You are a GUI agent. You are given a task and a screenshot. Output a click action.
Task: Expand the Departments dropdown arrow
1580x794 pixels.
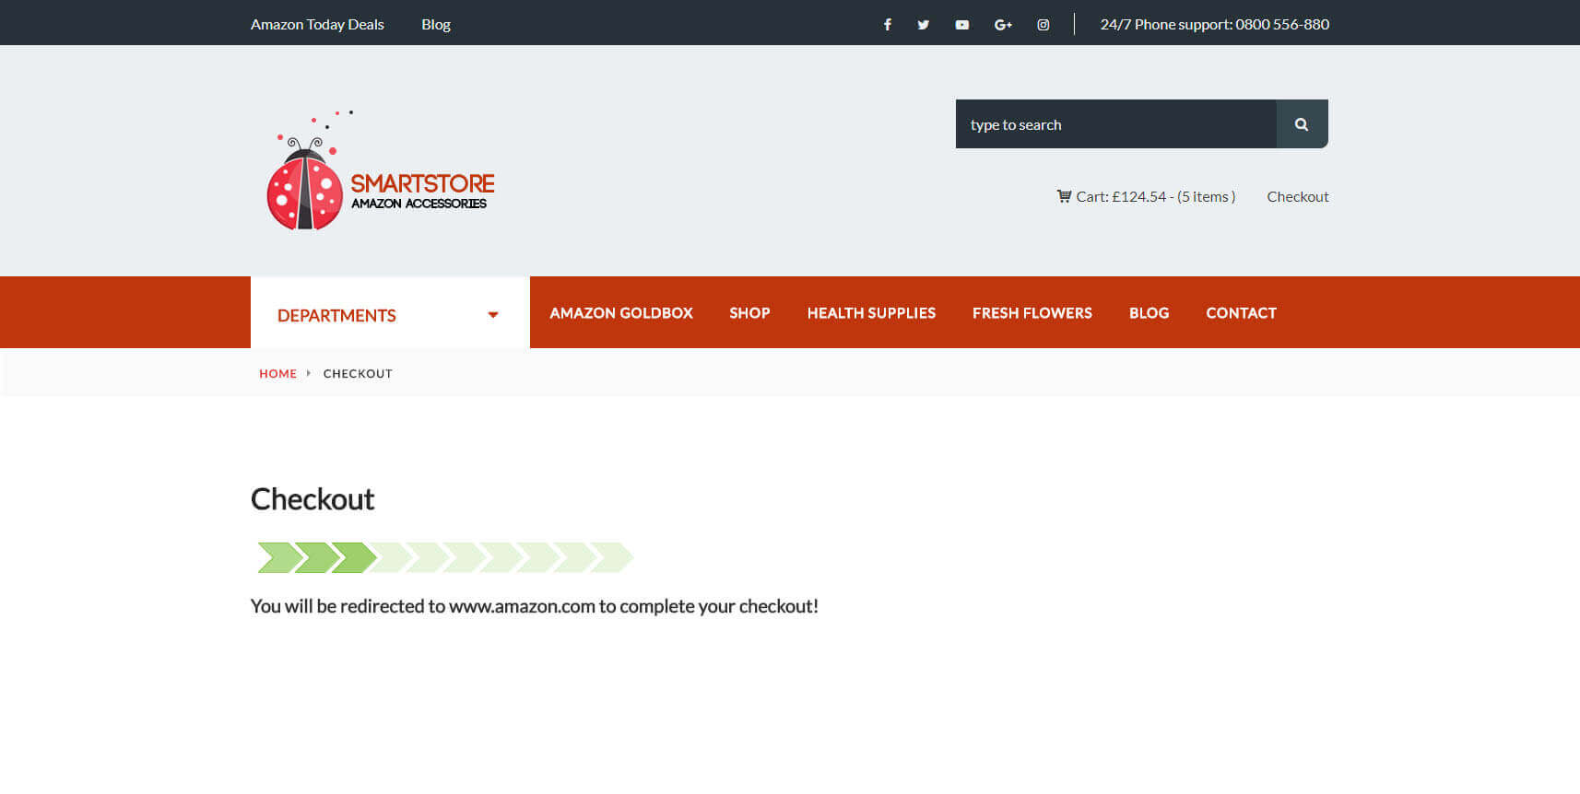tap(493, 315)
